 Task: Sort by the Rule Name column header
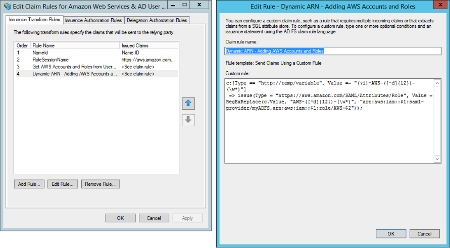coord(75,45)
